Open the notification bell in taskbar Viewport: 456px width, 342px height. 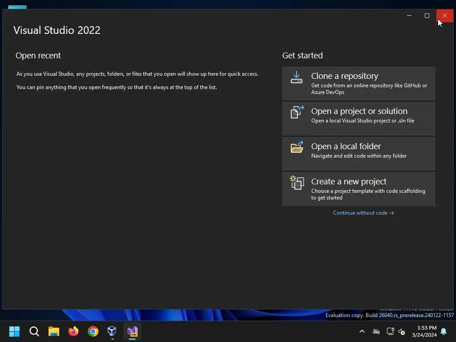[444, 331]
